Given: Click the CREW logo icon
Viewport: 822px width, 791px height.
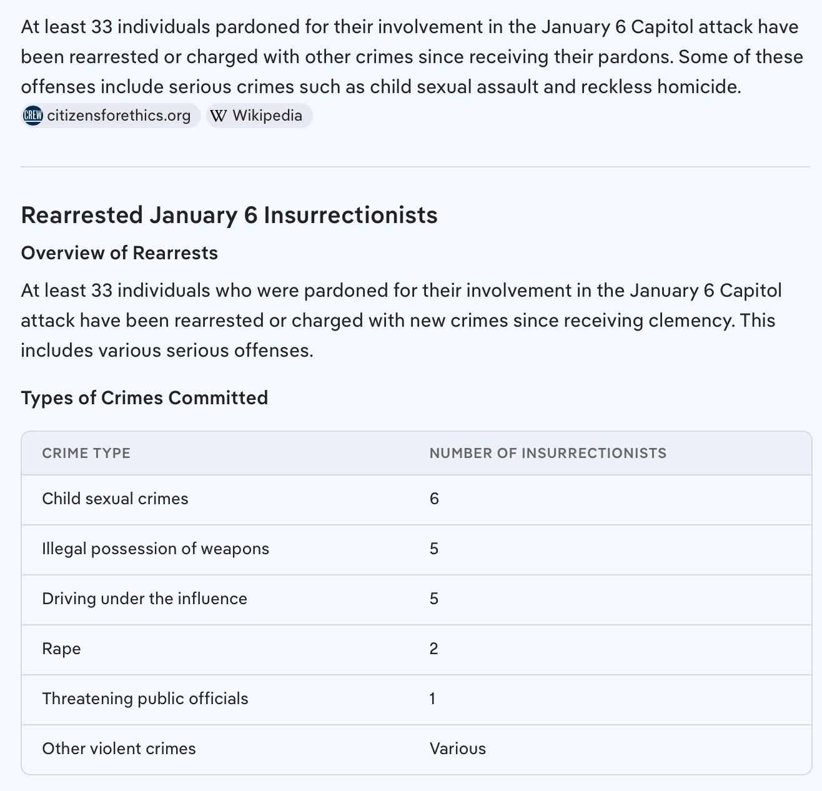Looking at the screenshot, I should point(32,116).
